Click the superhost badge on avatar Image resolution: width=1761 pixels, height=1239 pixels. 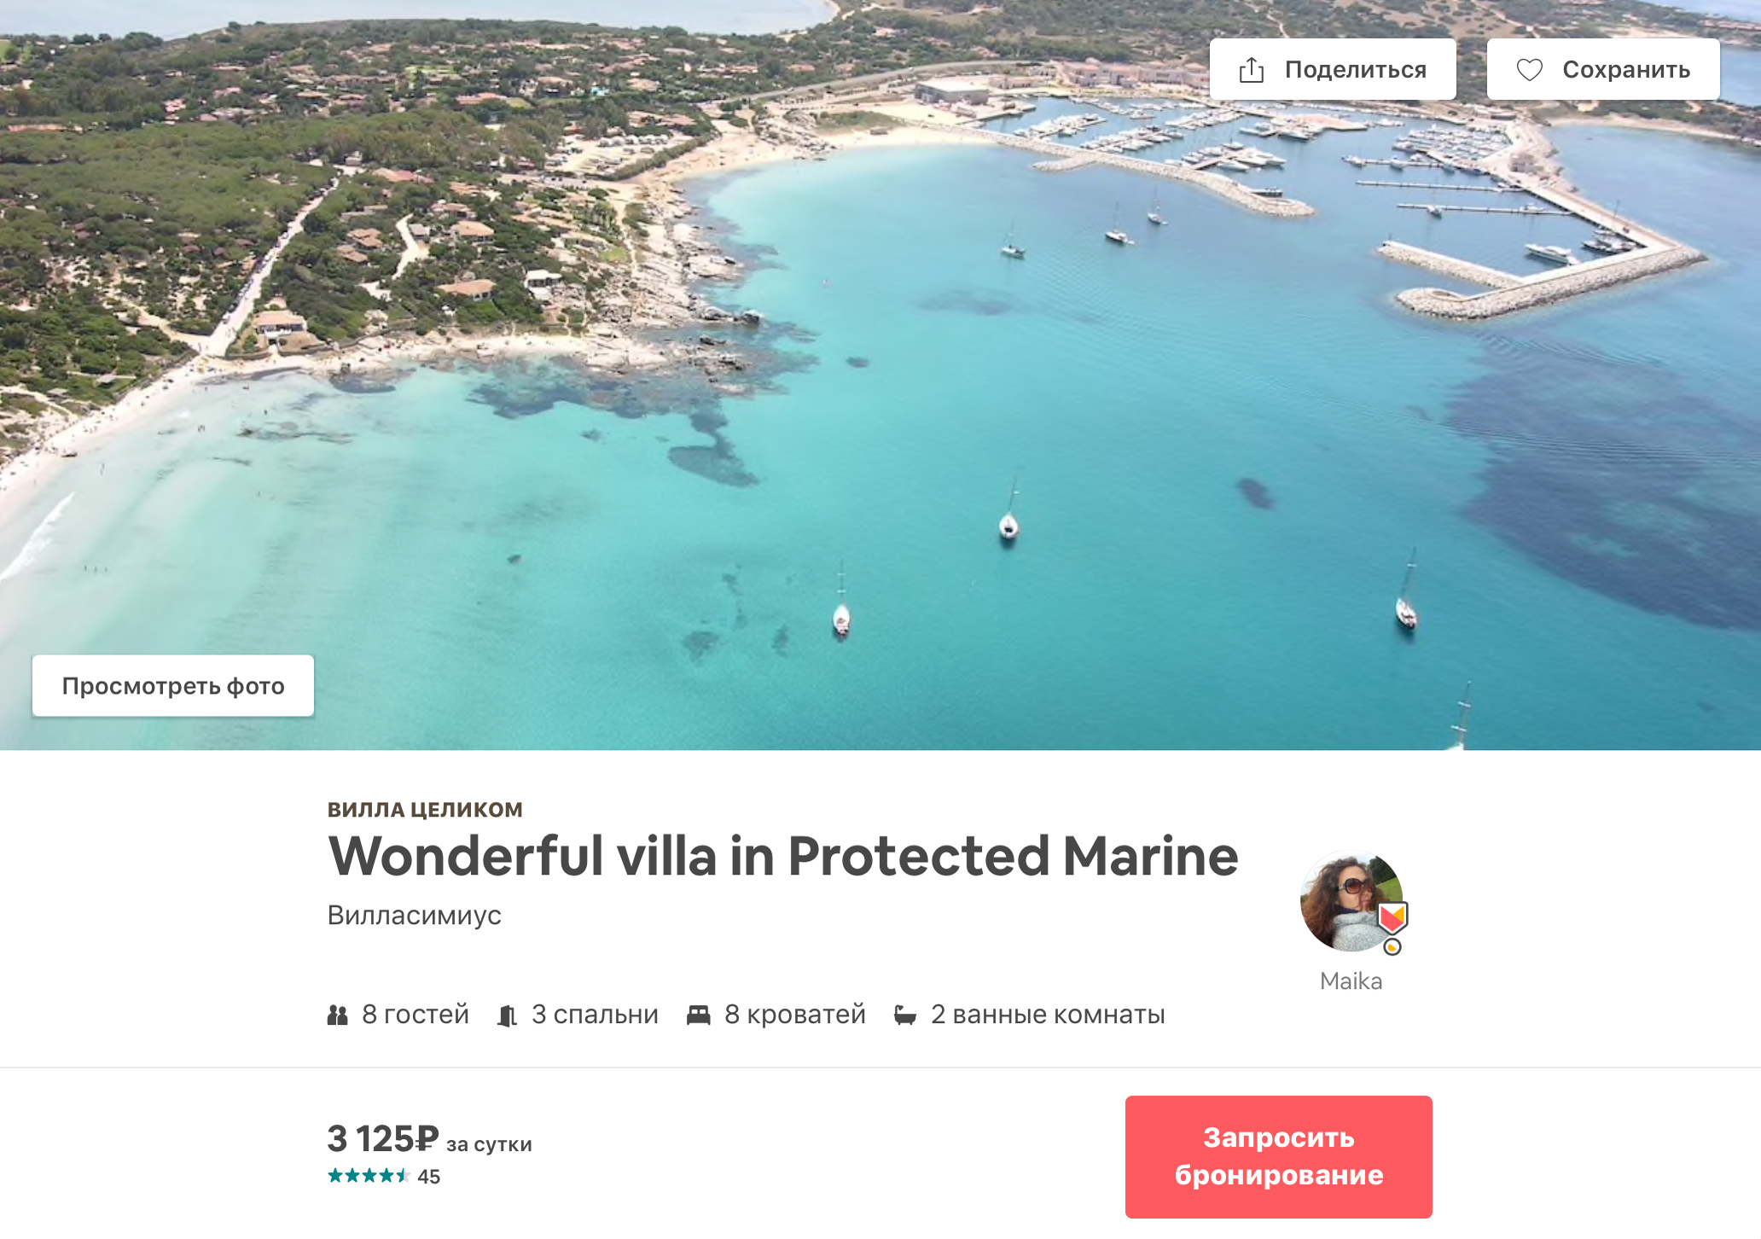pyautogui.click(x=1392, y=918)
